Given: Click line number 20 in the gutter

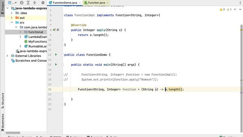Looking at the screenshot, I should [x=50, y=89].
